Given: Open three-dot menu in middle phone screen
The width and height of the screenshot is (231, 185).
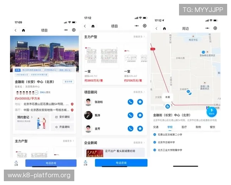Looking at the screenshot, I should (137, 26).
